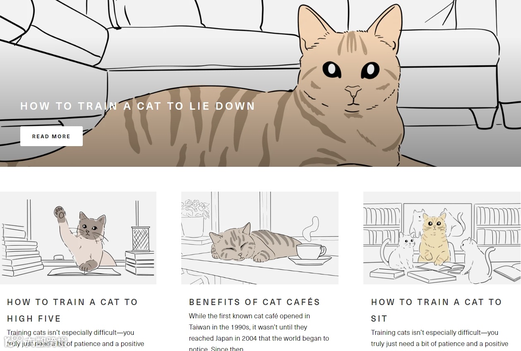
Task: Click the READ MORE button
Action: tap(51, 136)
